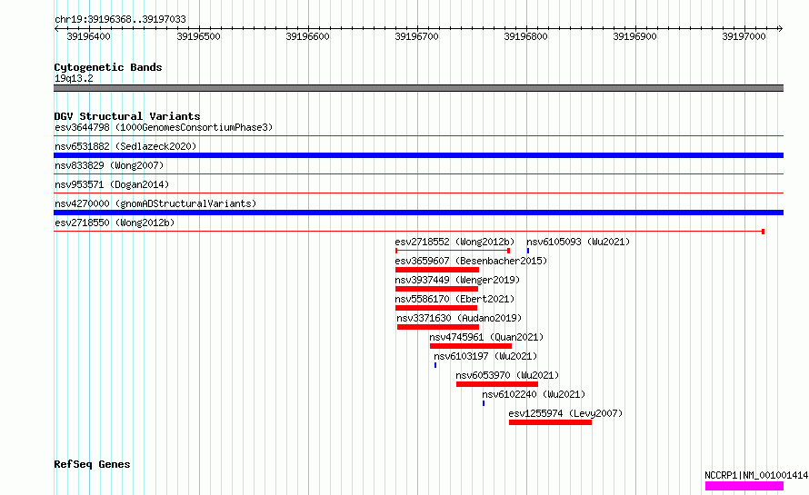
Task: Open gene label NCCRP1|NM_001001414
Action: (756, 475)
